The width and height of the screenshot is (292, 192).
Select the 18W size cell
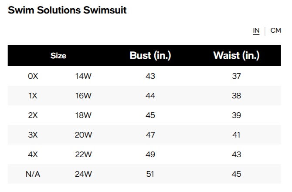(x=83, y=115)
